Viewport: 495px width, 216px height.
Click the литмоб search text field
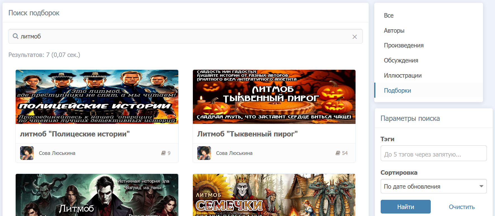coord(184,37)
